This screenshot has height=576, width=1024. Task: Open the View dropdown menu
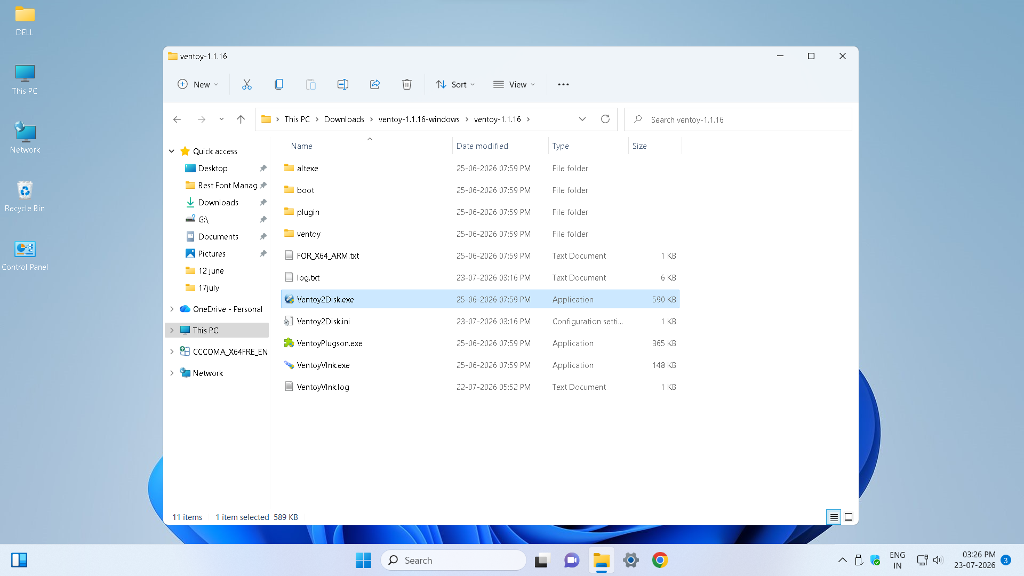[514, 84]
